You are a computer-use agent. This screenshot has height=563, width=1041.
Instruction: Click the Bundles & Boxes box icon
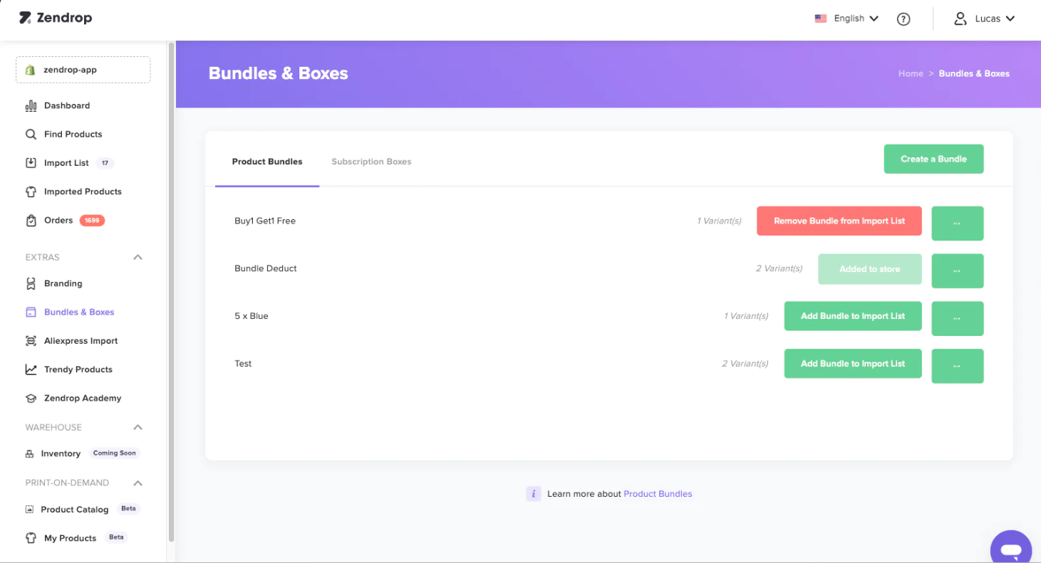coord(31,312)
